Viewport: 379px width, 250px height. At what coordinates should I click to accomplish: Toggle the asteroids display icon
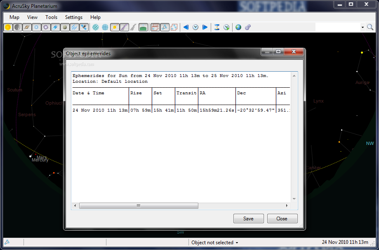tap(64, 27)
